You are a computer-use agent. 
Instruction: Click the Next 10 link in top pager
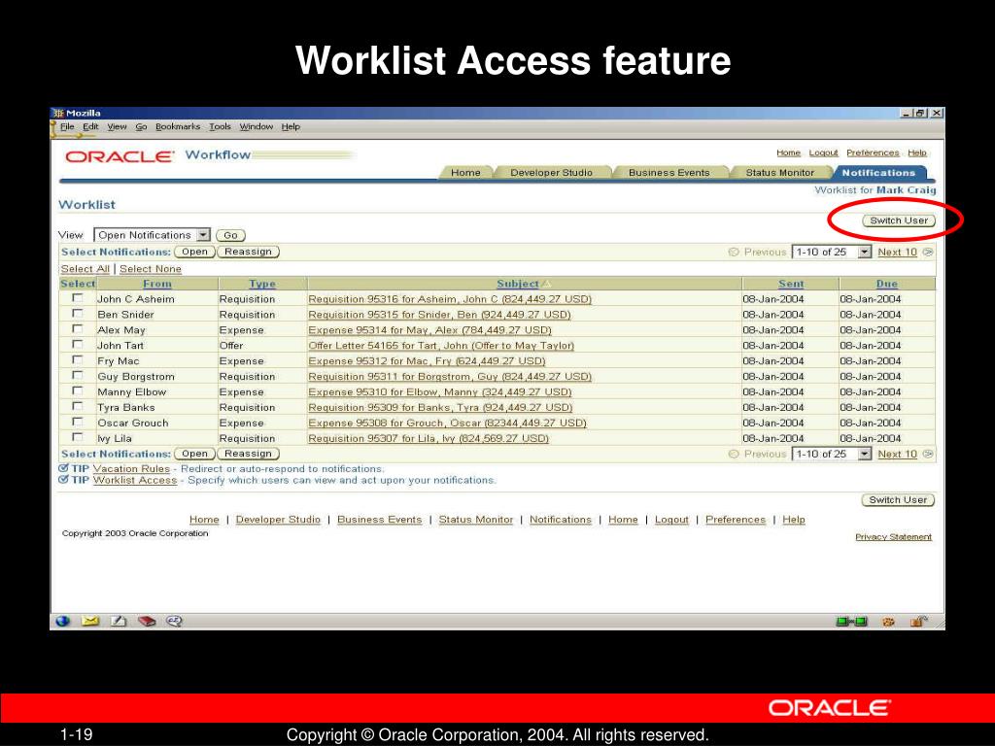point(897,252)
